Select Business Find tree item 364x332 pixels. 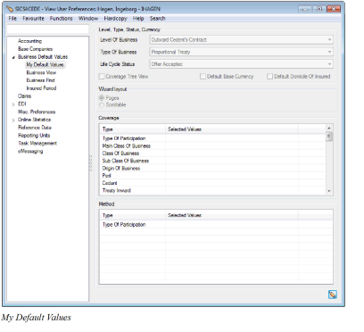[x=40, y=80]
